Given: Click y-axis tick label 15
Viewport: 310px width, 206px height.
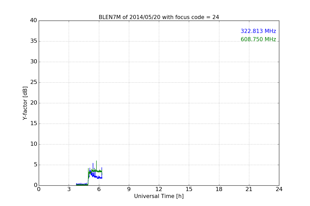Looking at the screenshot, I should point(34,124).
